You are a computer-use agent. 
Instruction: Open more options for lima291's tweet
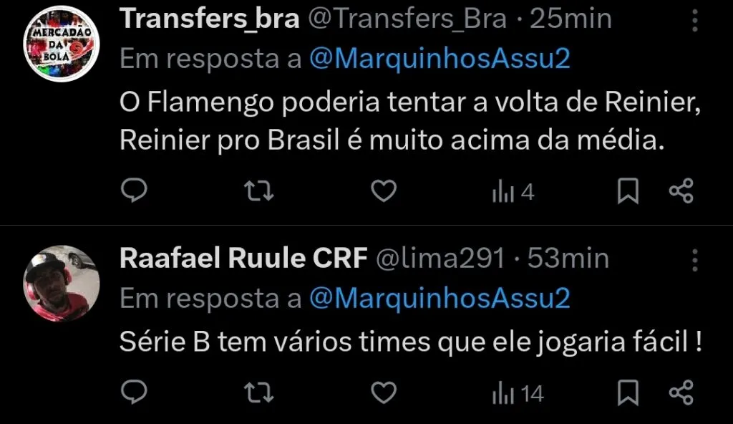coord(695,262)
